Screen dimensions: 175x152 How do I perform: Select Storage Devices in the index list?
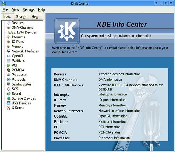click(x=24, y=98)
